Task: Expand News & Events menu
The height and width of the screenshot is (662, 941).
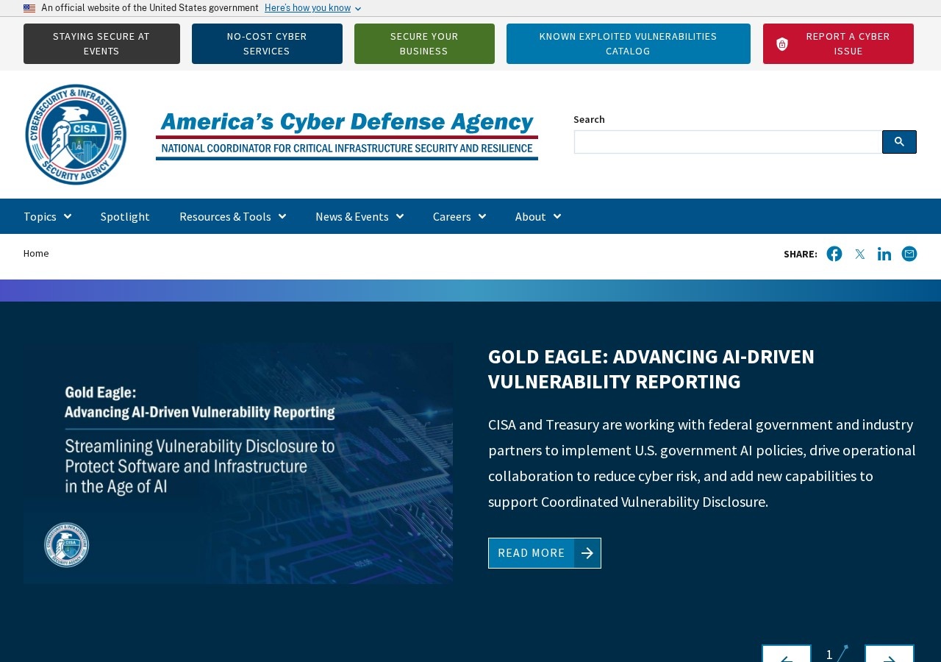Action: pyautogui.click(x=359, y=216)
